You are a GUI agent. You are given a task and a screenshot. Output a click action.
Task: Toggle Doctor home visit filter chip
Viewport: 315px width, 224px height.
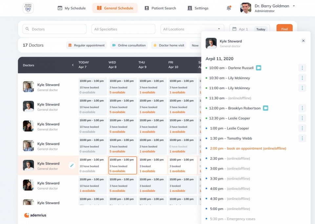click(169, 45)
